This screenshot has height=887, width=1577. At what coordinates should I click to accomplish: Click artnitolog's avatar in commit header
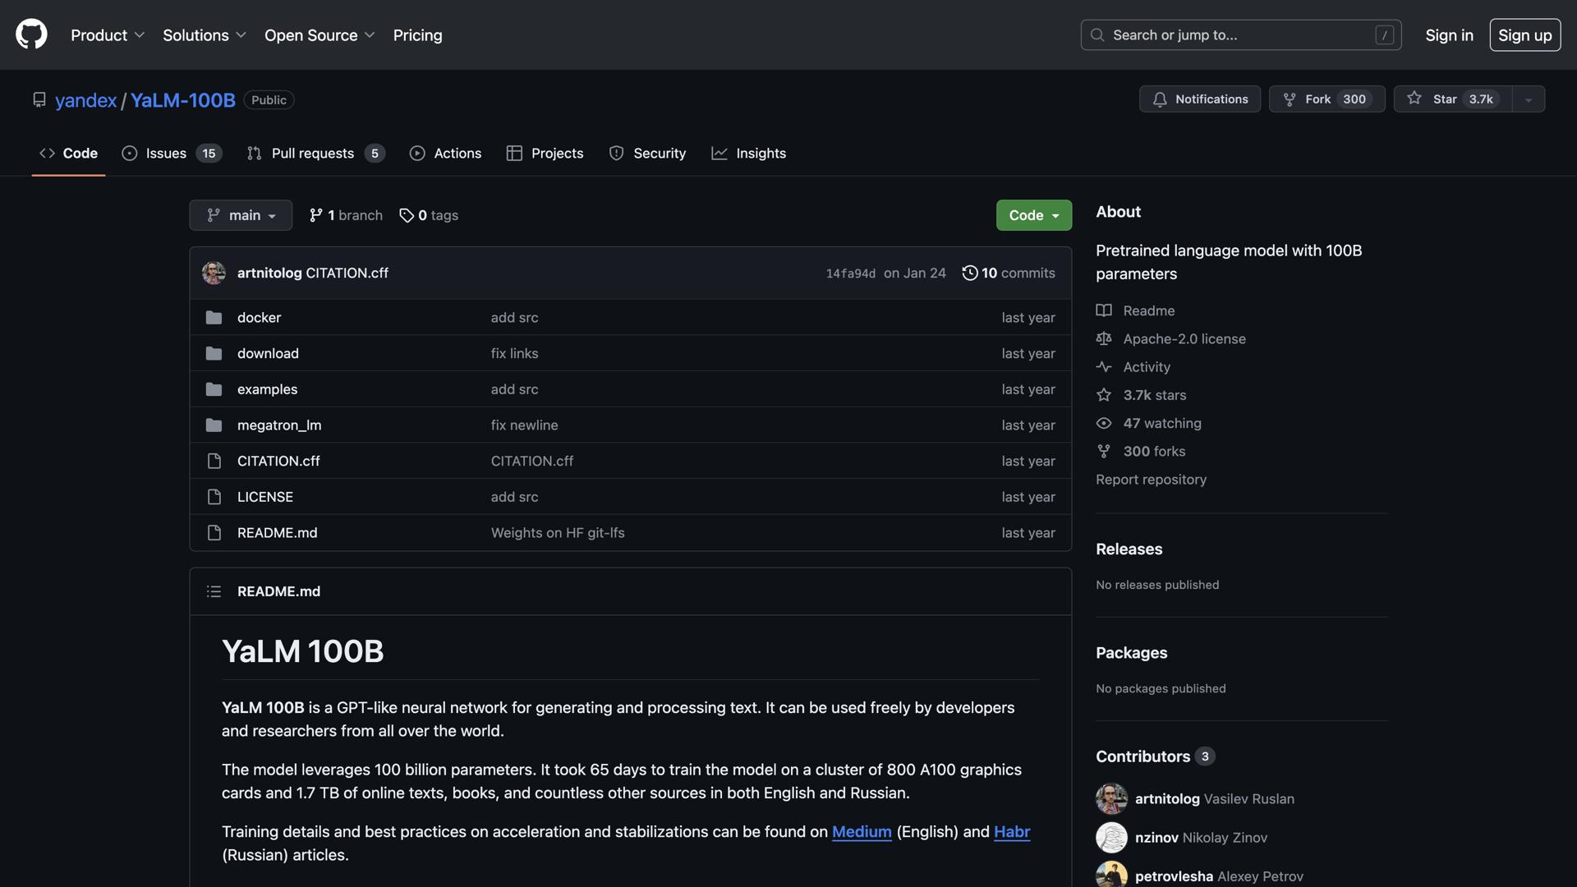pos(214,273)
